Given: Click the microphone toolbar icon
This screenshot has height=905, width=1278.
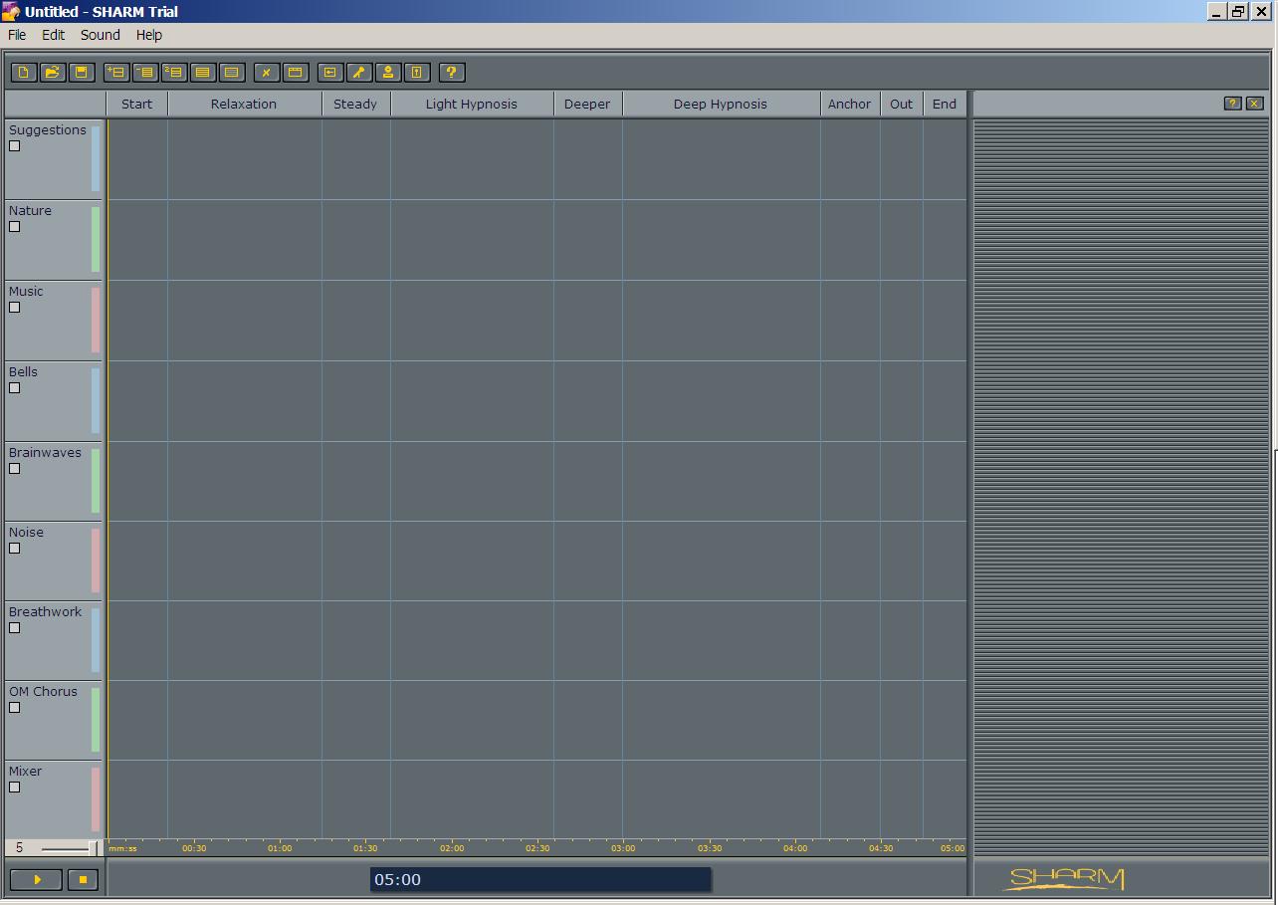Looking at the screenshot, I should click(359, 73).
